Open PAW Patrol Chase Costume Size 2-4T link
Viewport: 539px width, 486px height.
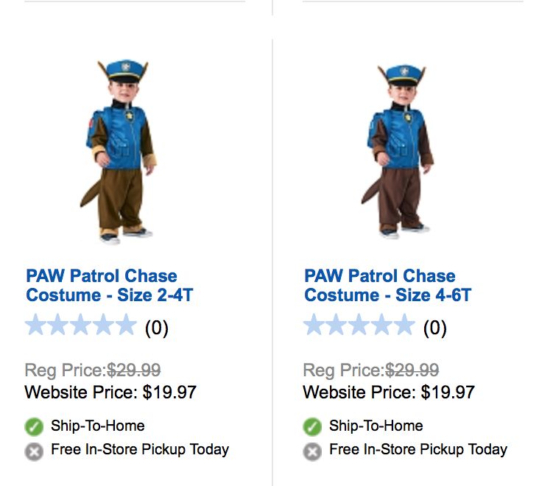[x=109, y=286]
